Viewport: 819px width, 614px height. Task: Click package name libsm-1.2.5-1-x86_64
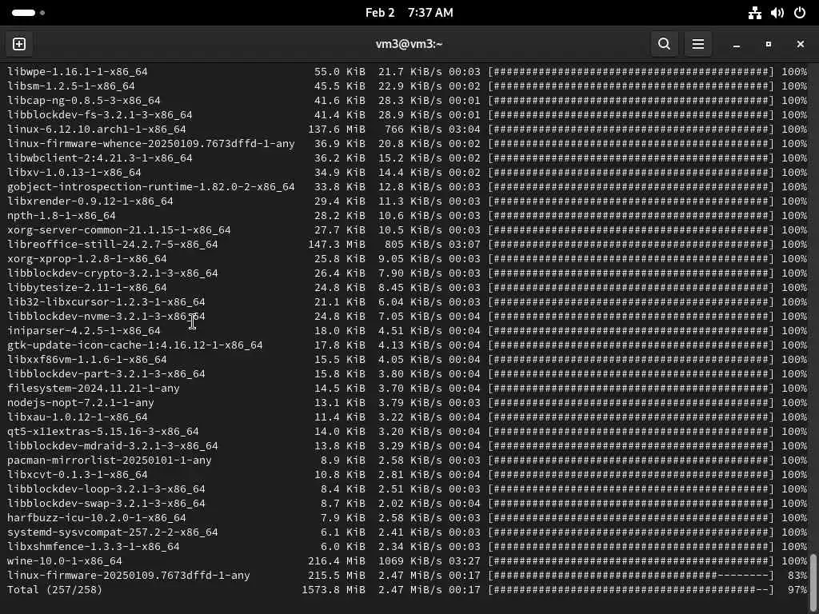pos(71,86)
